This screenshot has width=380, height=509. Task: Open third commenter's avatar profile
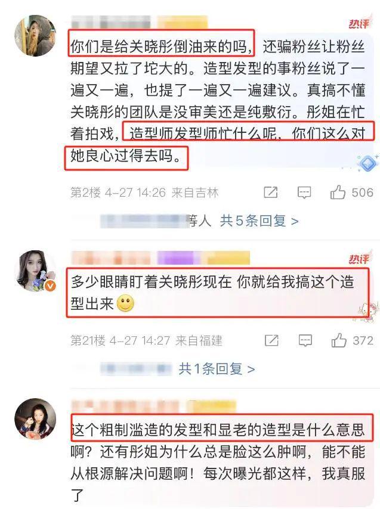point(35,419)
